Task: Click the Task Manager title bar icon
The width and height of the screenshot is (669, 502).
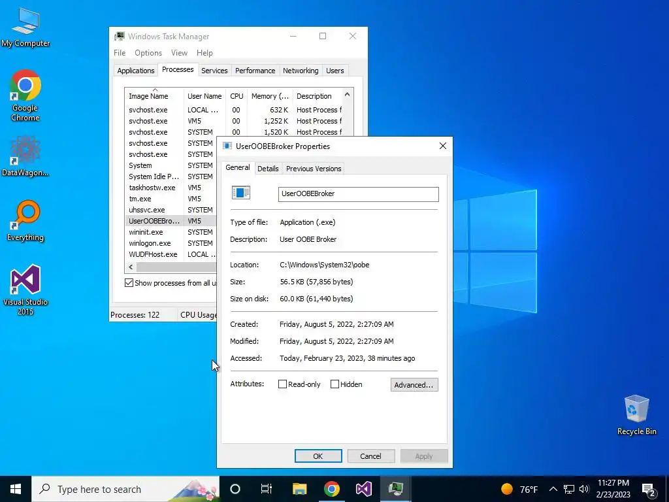Action: 120,37
